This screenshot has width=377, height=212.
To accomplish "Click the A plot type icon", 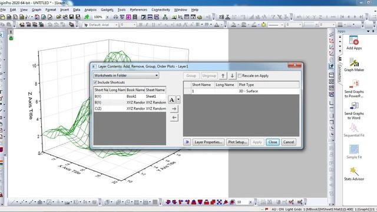I will pyautogui.click(x=171, y=100).
